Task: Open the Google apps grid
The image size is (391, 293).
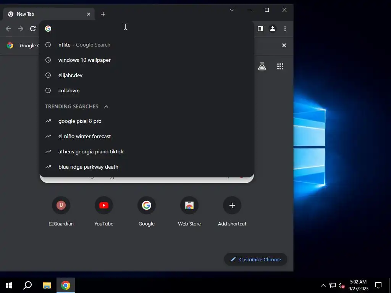Action: pyautogui.click(x=280, y=66)
